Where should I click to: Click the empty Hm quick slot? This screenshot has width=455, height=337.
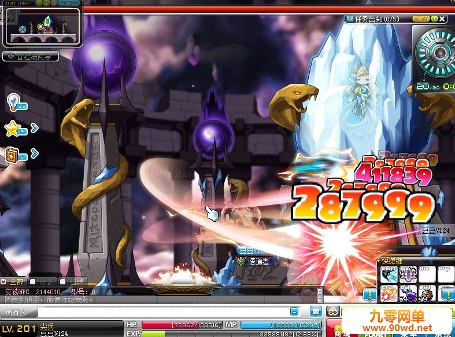427,274
